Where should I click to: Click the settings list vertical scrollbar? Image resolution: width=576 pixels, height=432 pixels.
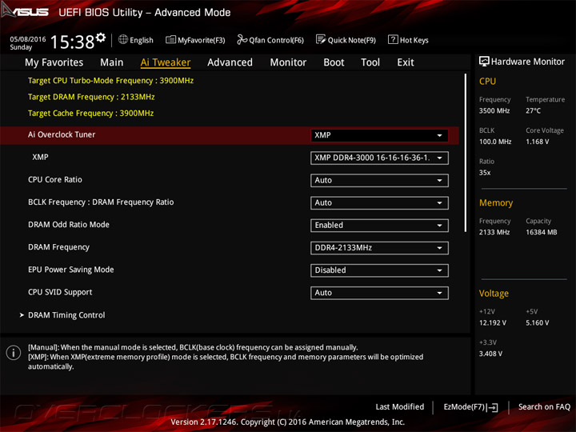(x=466, y=153)
